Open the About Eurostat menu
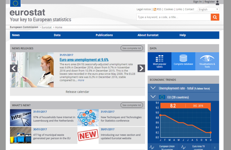This screenshot has width=231, height=150. coord(148,35)
